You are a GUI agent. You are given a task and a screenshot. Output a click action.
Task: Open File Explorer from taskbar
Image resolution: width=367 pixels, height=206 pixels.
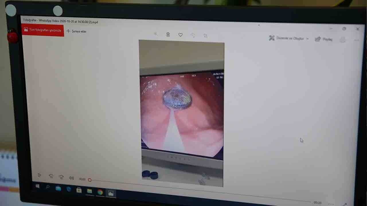point(89,191)
